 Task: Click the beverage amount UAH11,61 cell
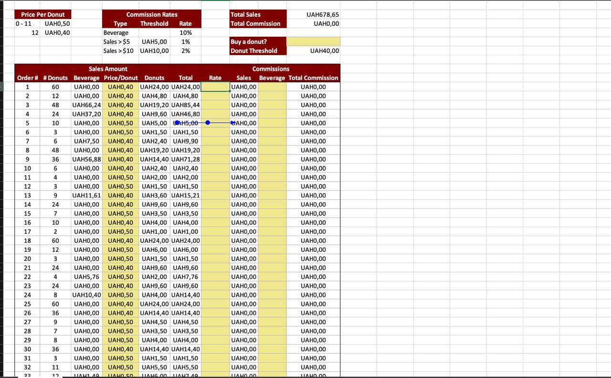(x=86, y=195)
